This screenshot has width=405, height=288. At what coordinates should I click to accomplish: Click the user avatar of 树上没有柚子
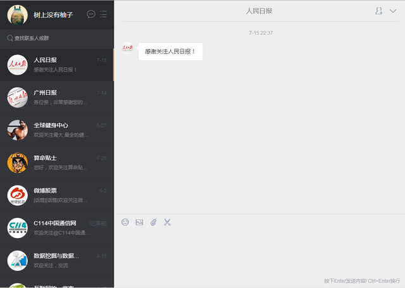click(x=18, y=15)
